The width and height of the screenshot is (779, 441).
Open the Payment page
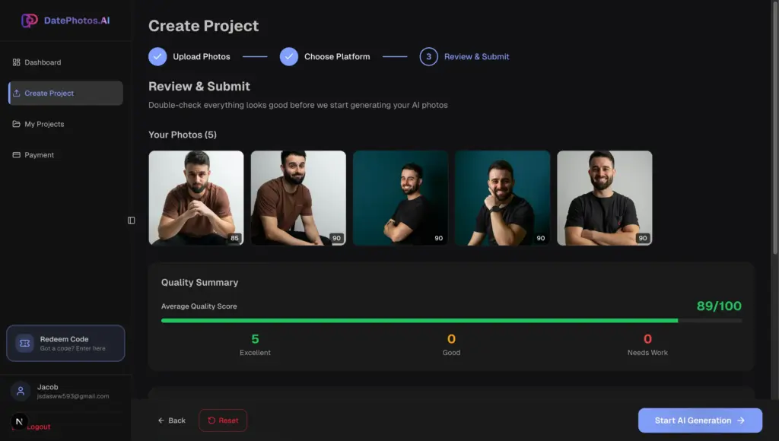coord(40,154)
